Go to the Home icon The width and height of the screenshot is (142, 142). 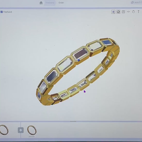pyautogui.click(x=41, y=3)
